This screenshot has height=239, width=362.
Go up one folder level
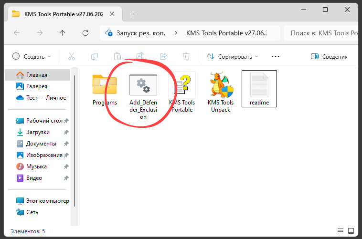63,33
